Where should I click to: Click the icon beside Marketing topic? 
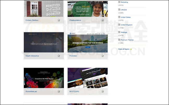[x=119, y=2]
